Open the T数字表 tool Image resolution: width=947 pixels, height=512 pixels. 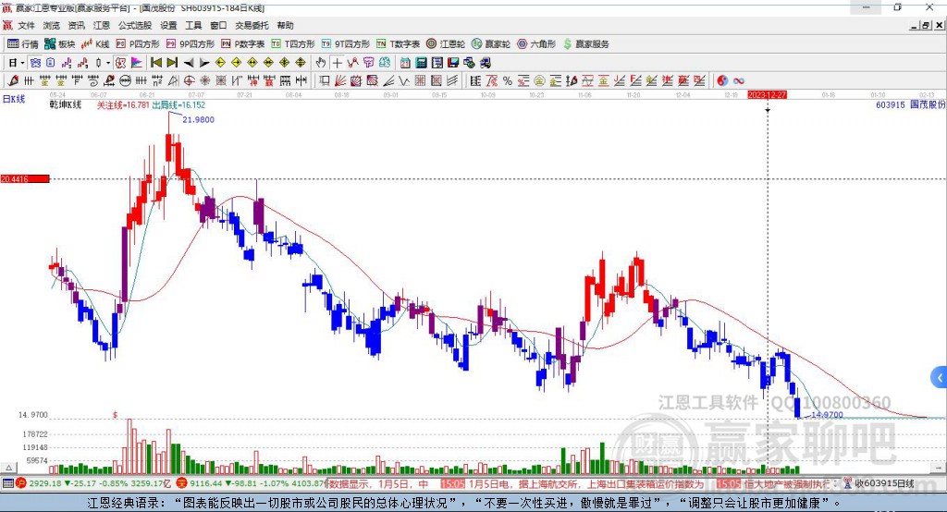[x=398, y=44]
